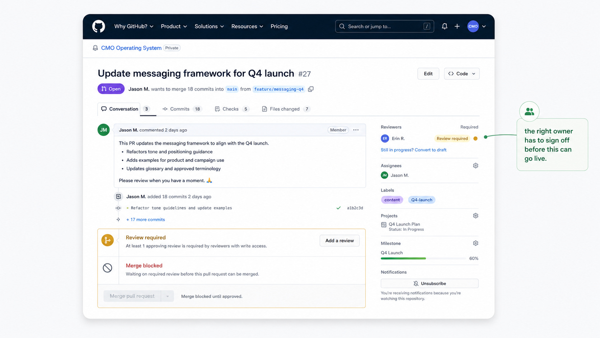Expand the 17 more commits list
The image size is (600, 338).
coord(145,219)
